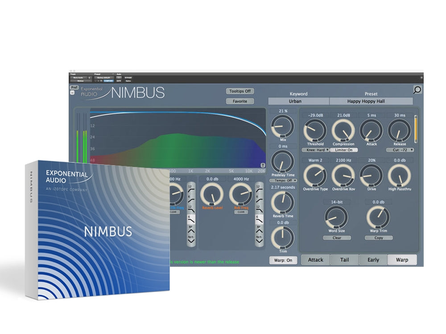Image resolution: width=446 pixels, height=334 pixels.
Task: Toggle the Limiter:On button
Action: (x=343, y=150)
